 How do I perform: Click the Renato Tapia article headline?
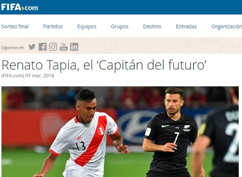pyautogui.click(x=104, y=65)
